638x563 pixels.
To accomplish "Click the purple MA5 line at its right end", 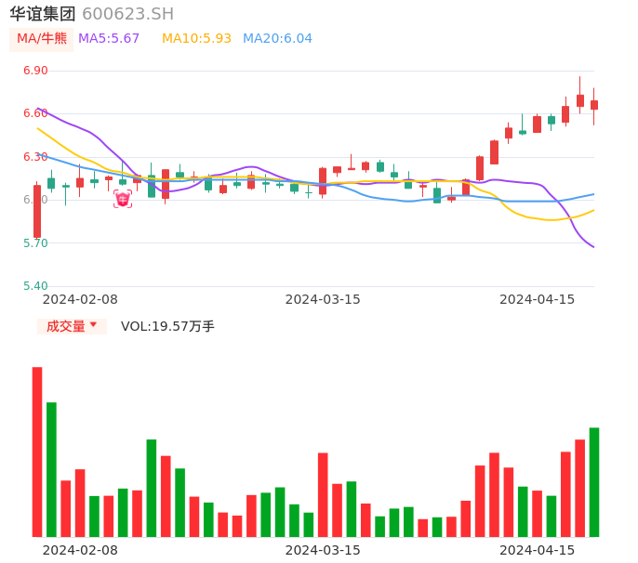I will click(591, 245).
